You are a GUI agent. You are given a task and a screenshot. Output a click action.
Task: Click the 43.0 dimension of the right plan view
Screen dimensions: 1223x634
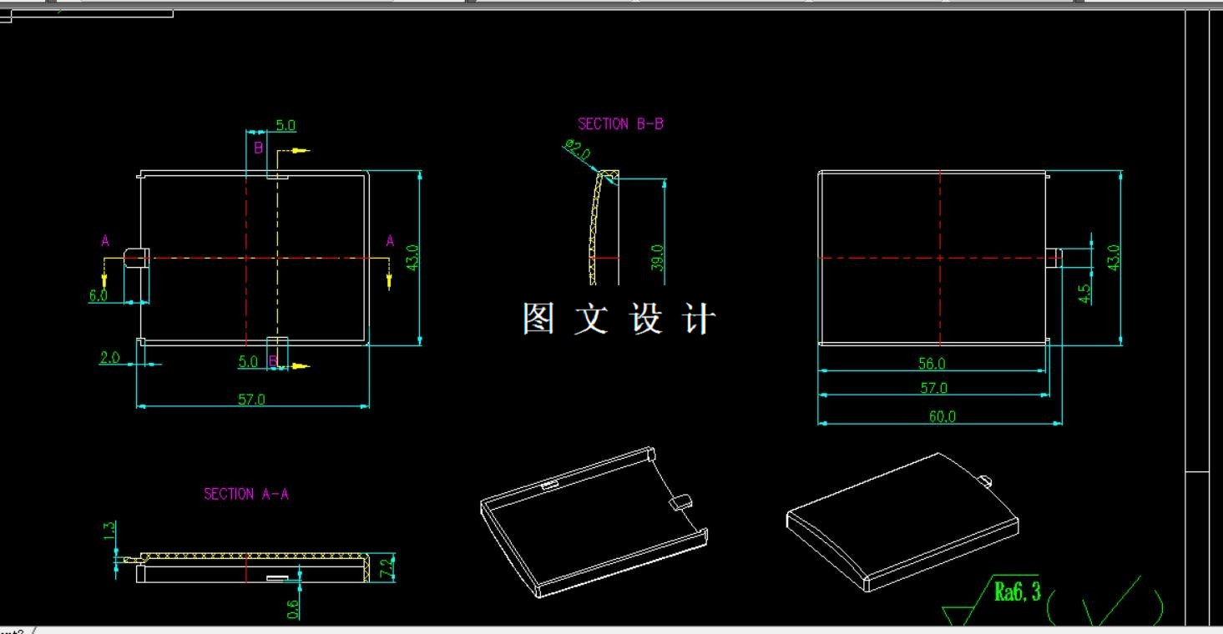(x=1112, y=257)
